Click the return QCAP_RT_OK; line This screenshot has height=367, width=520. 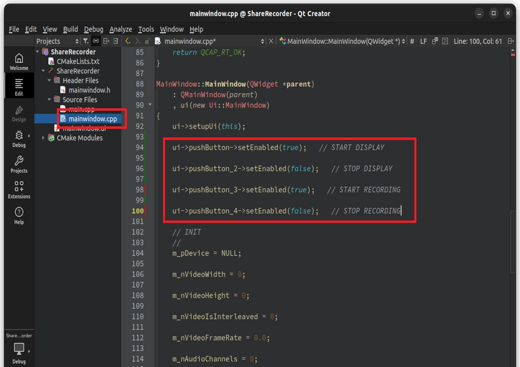point(209,52)
